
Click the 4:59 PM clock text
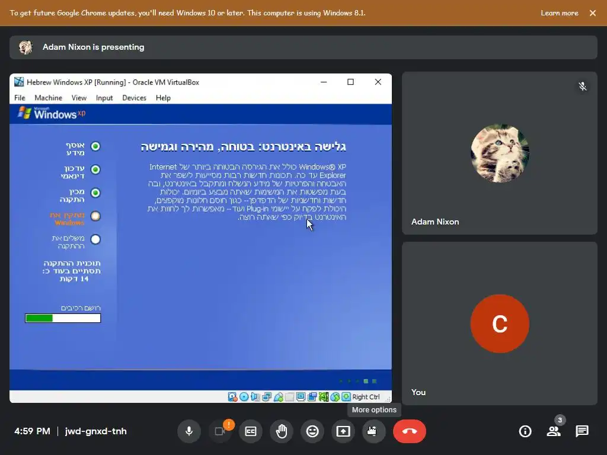point(32,431)
